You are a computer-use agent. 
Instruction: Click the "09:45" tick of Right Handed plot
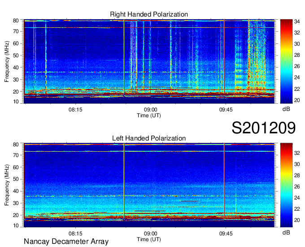[x=226, y=110]
